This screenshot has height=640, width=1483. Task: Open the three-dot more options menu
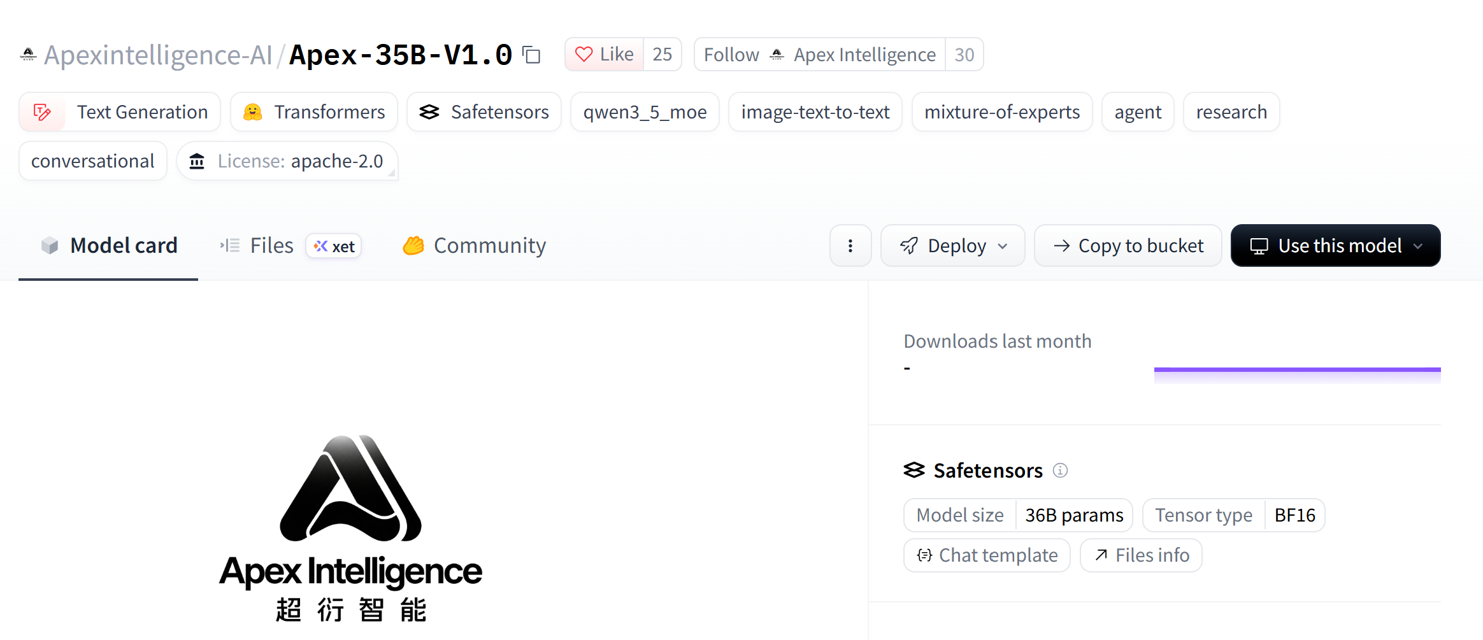pos(850,246)
